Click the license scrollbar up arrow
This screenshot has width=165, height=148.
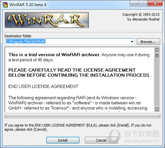(x=157, y=50)
